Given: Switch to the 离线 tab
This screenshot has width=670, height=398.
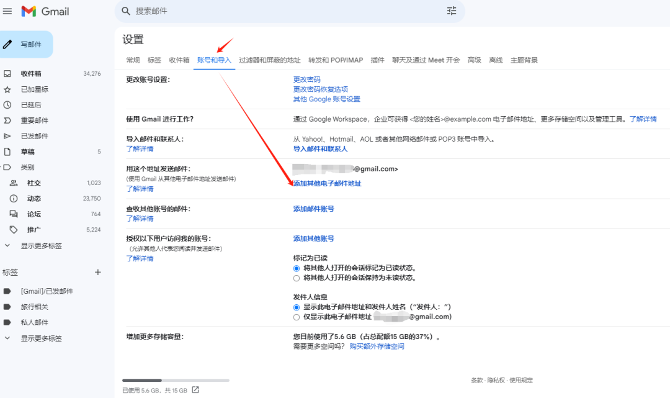Looking at the screenshot, I should (x=496, y=60).
